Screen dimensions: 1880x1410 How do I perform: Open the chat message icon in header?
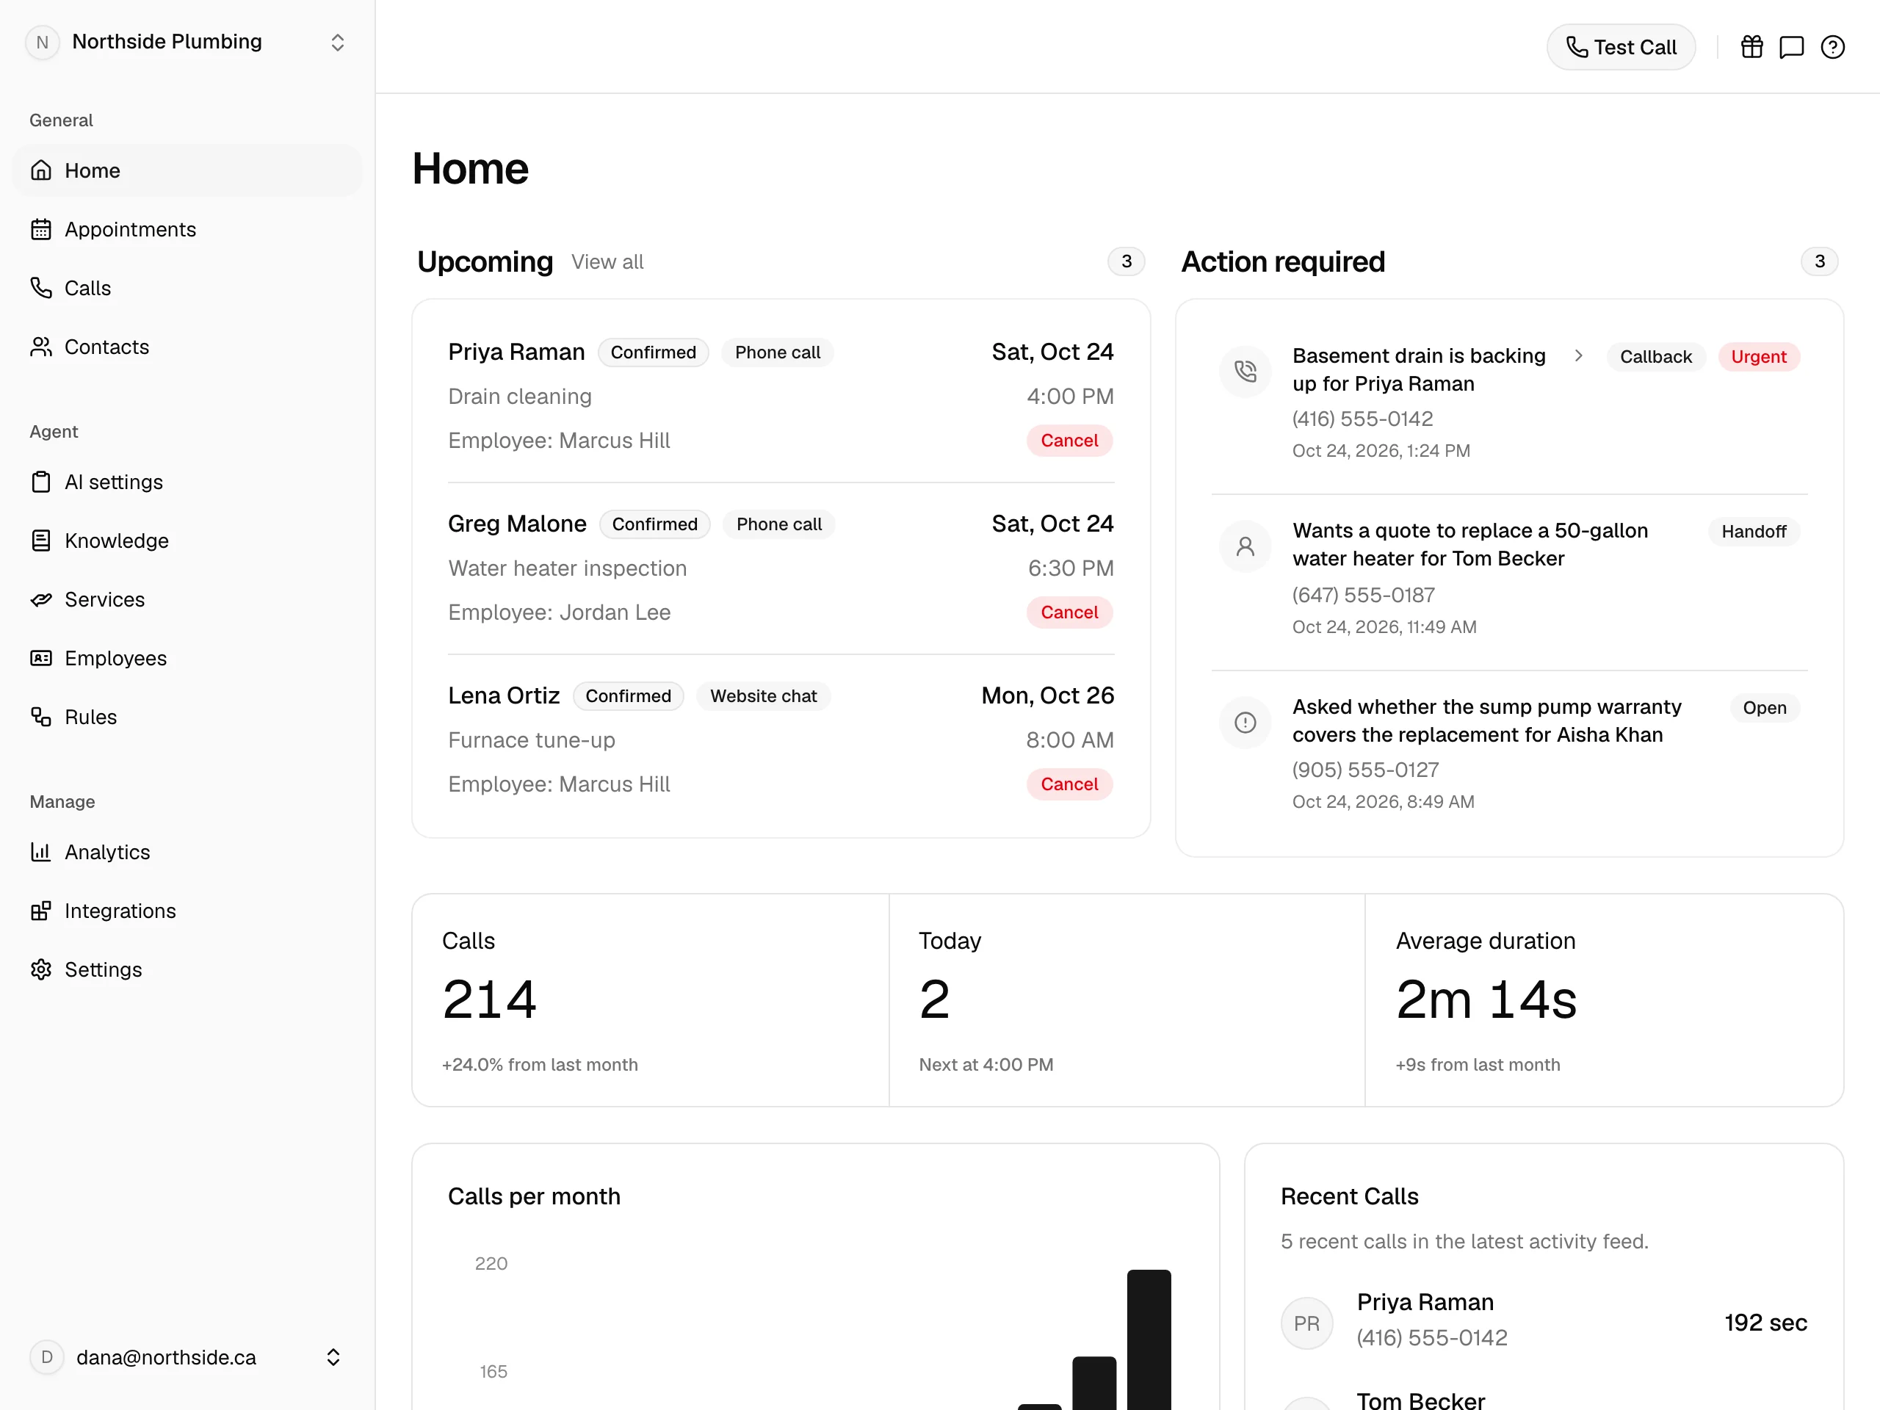click(x=1792, y=47)
